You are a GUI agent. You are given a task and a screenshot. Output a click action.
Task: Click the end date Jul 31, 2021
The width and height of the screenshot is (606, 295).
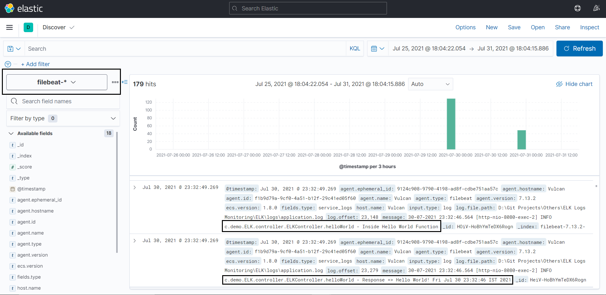[x=513, y=48]
